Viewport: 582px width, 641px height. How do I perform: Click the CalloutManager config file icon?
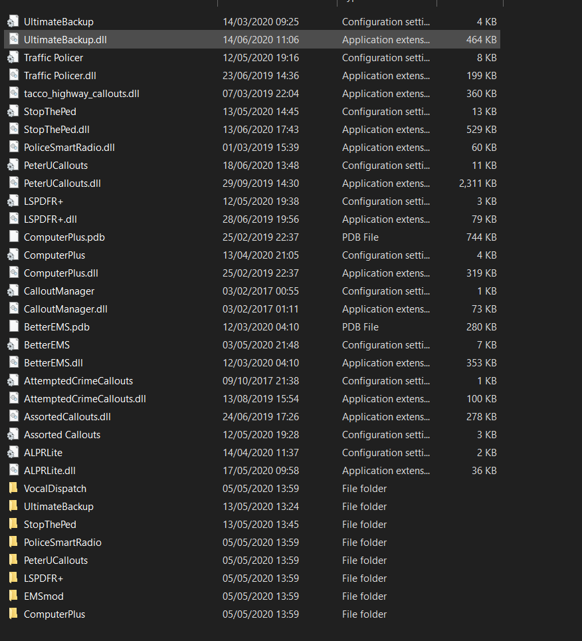pyautogui.click(x=13, y=291)
